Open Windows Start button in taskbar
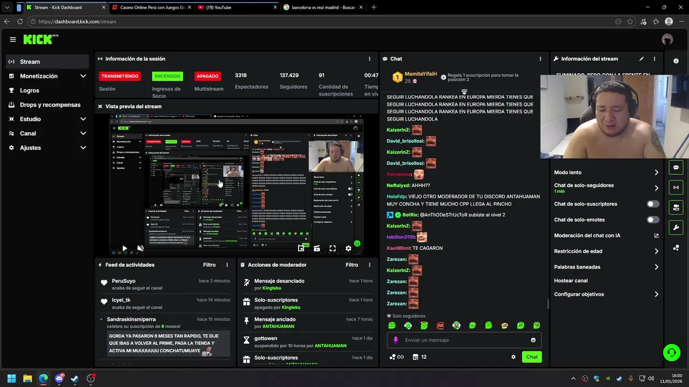Viewport: 689px width, 387px height. 11,378
